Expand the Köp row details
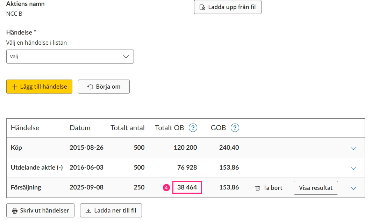Screen dimensions: 372x223 click(353, 148)
